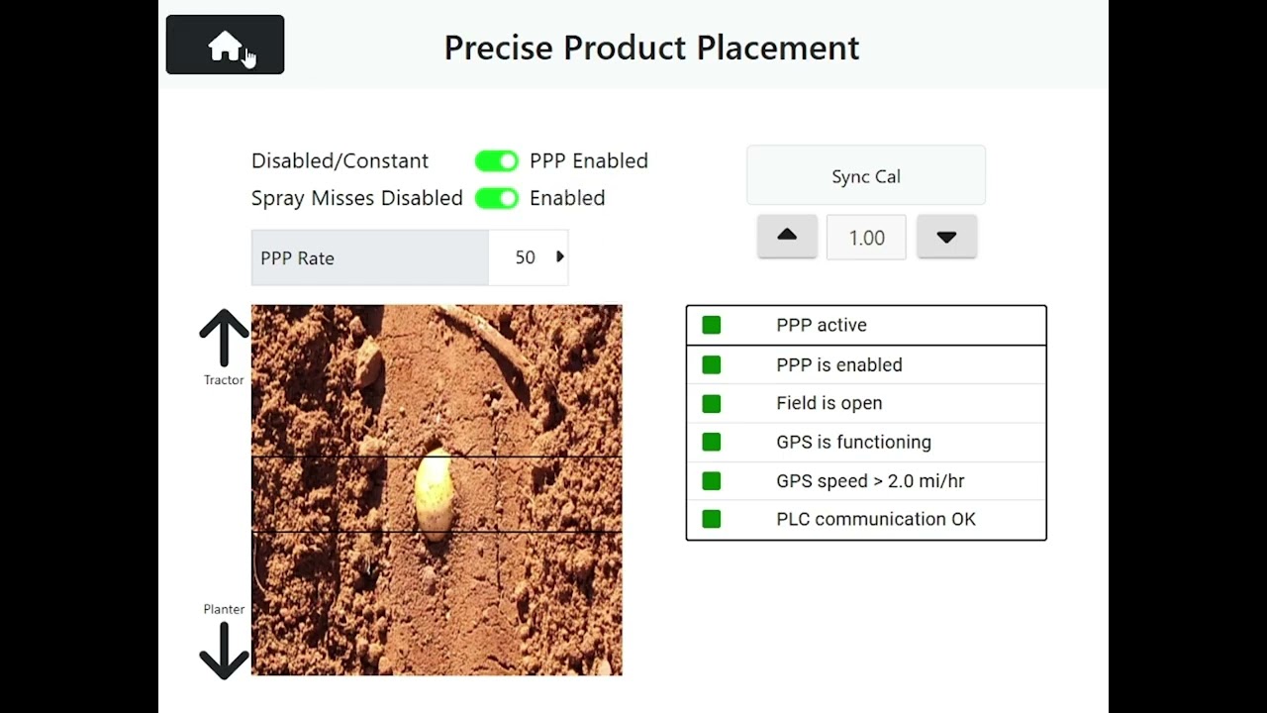
Task: Go to the Home screen button
Action: (225, 45)
